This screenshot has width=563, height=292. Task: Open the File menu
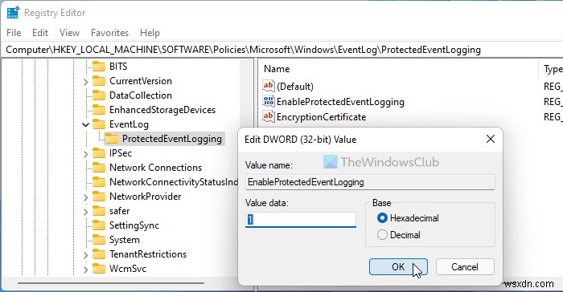pyautogui.click(x=14, y=33)
